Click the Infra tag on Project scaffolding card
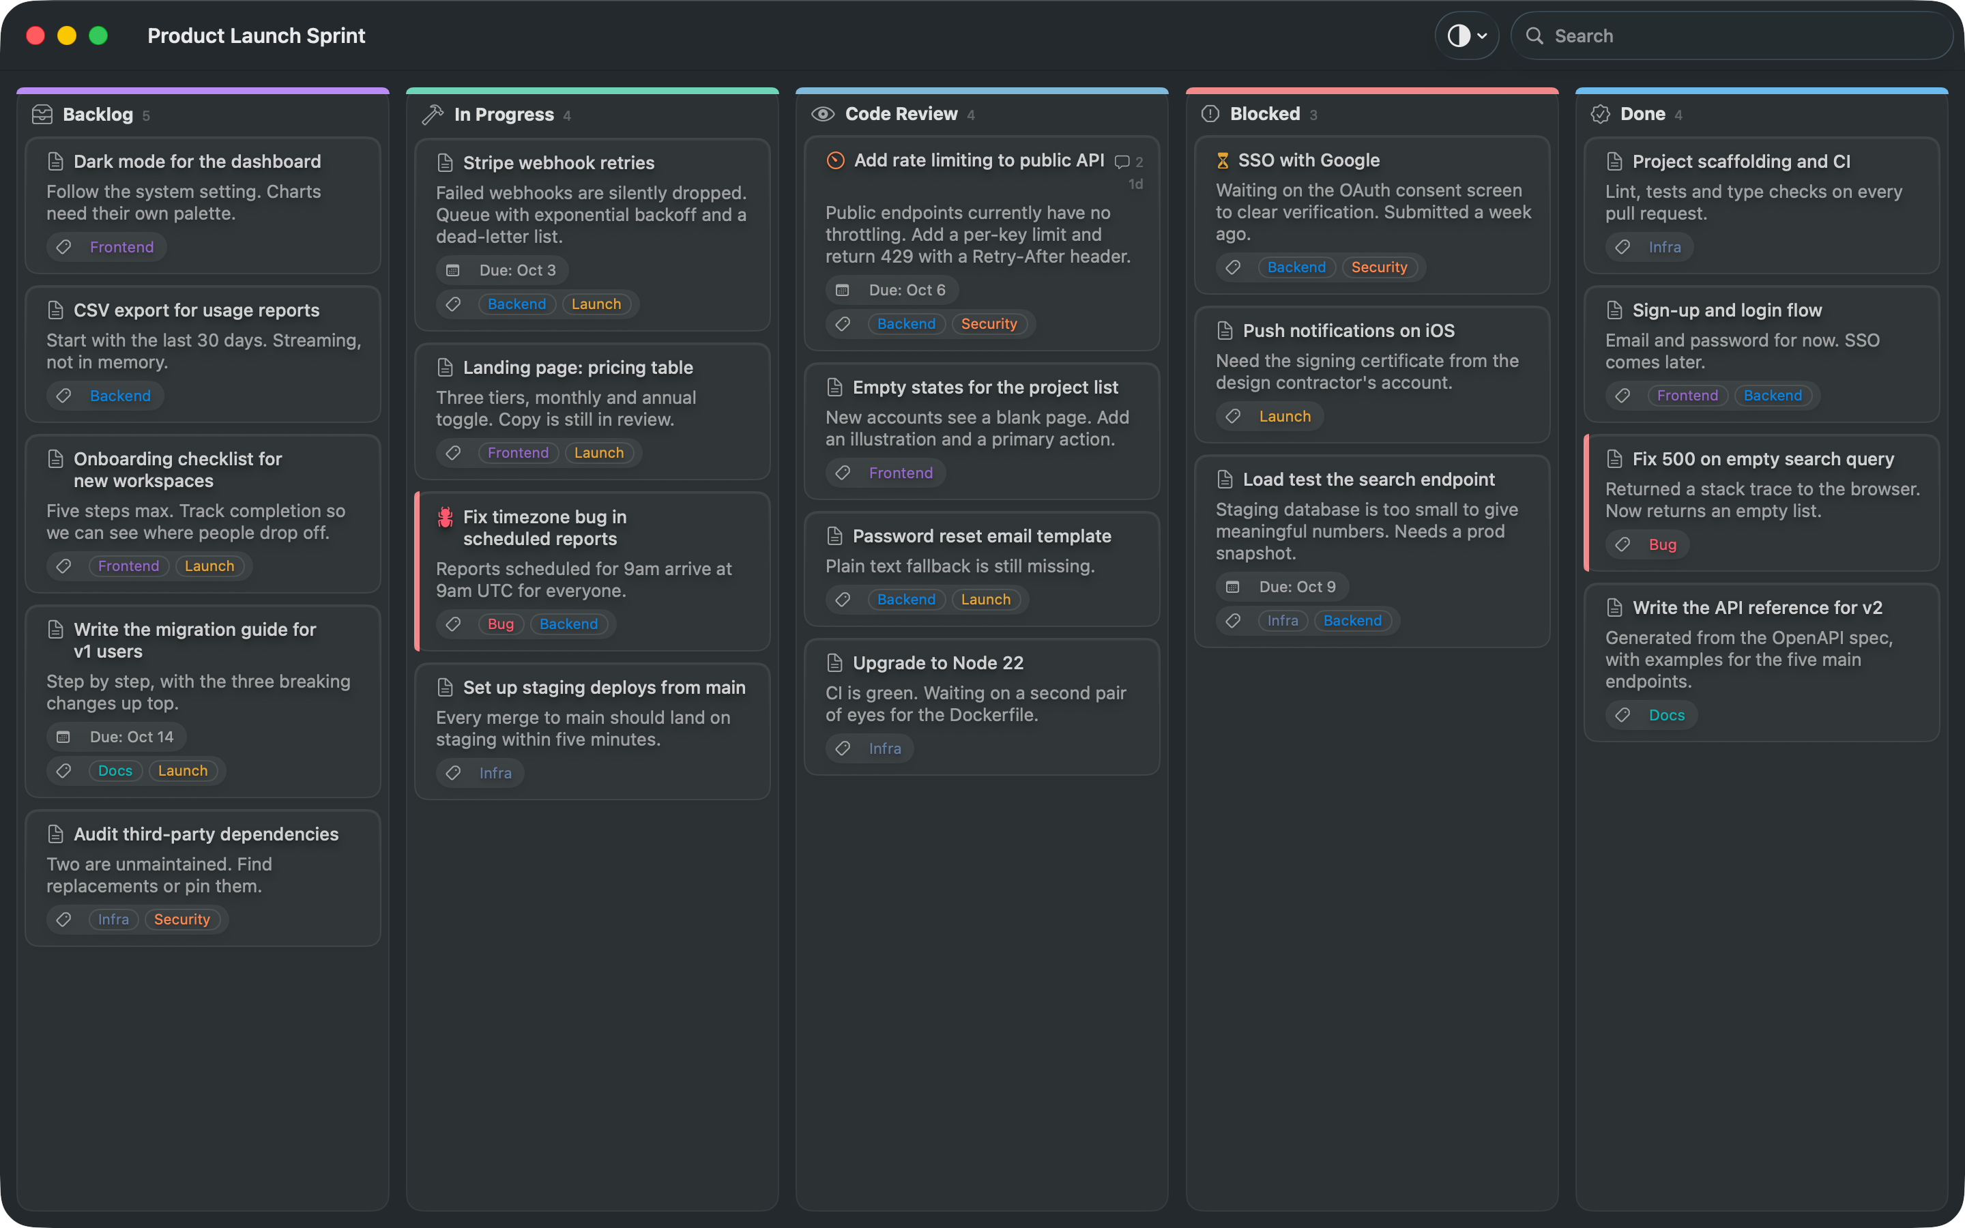 click(1665, 247)
